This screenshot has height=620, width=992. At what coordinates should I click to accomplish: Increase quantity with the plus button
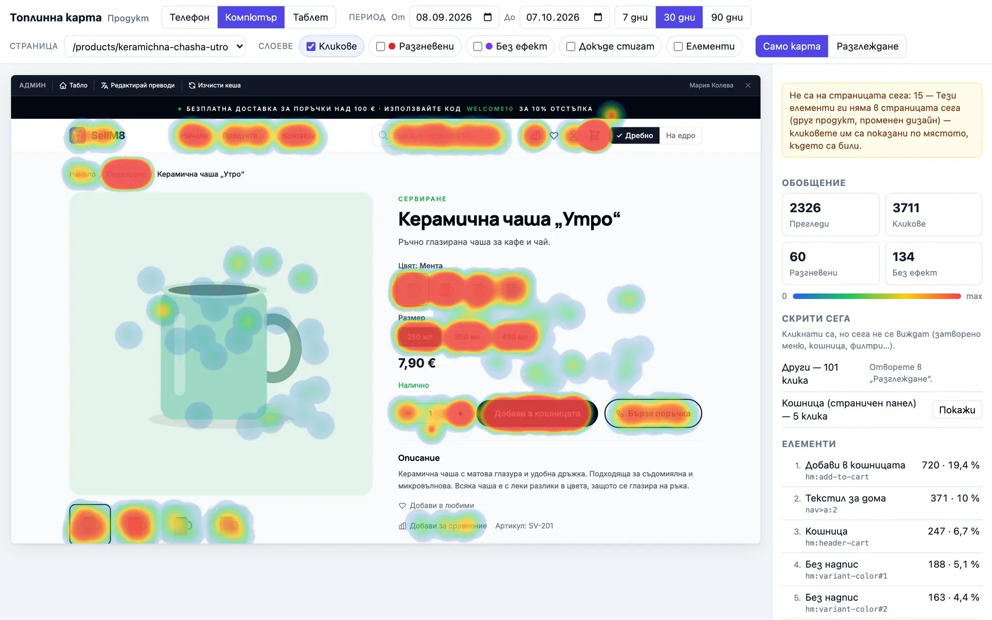click(460, 413)
